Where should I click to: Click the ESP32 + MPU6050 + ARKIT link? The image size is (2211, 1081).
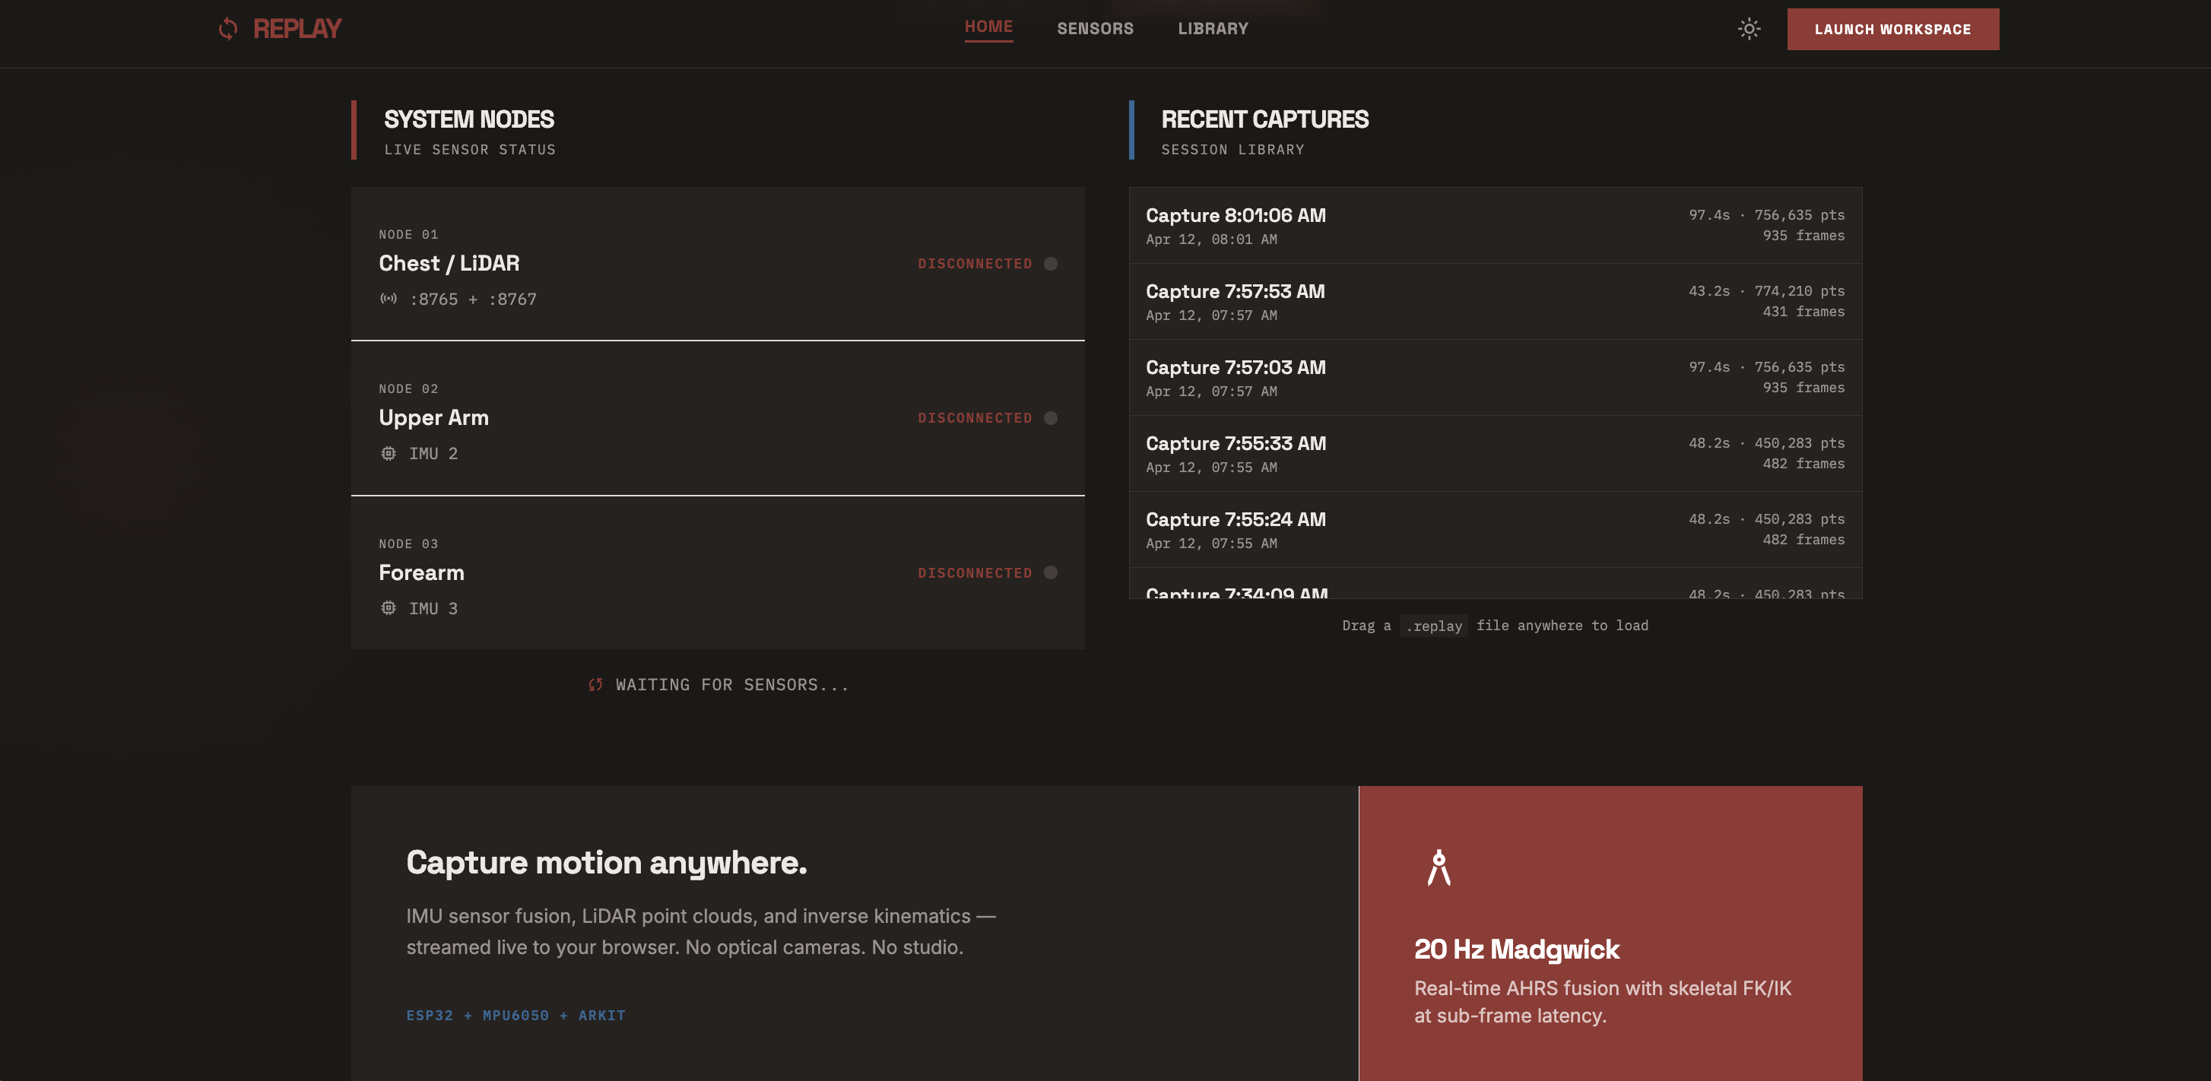[x=515, y=1015]
